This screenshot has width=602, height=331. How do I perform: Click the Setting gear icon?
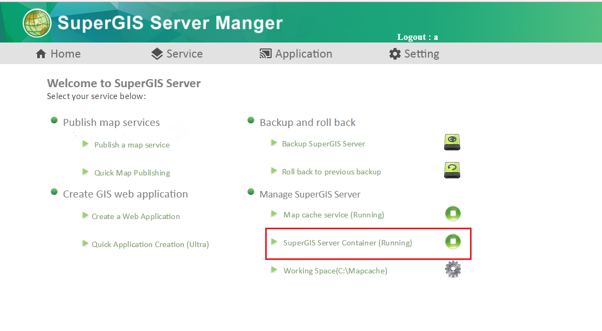point(395,54)
